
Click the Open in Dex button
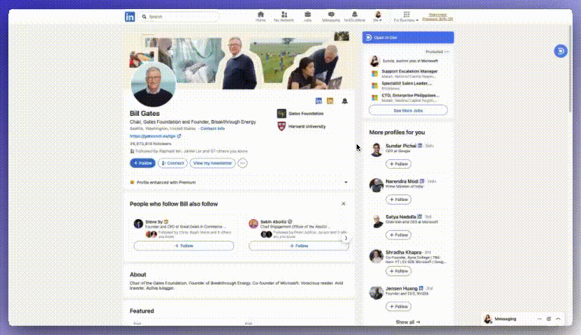(408, 38)
